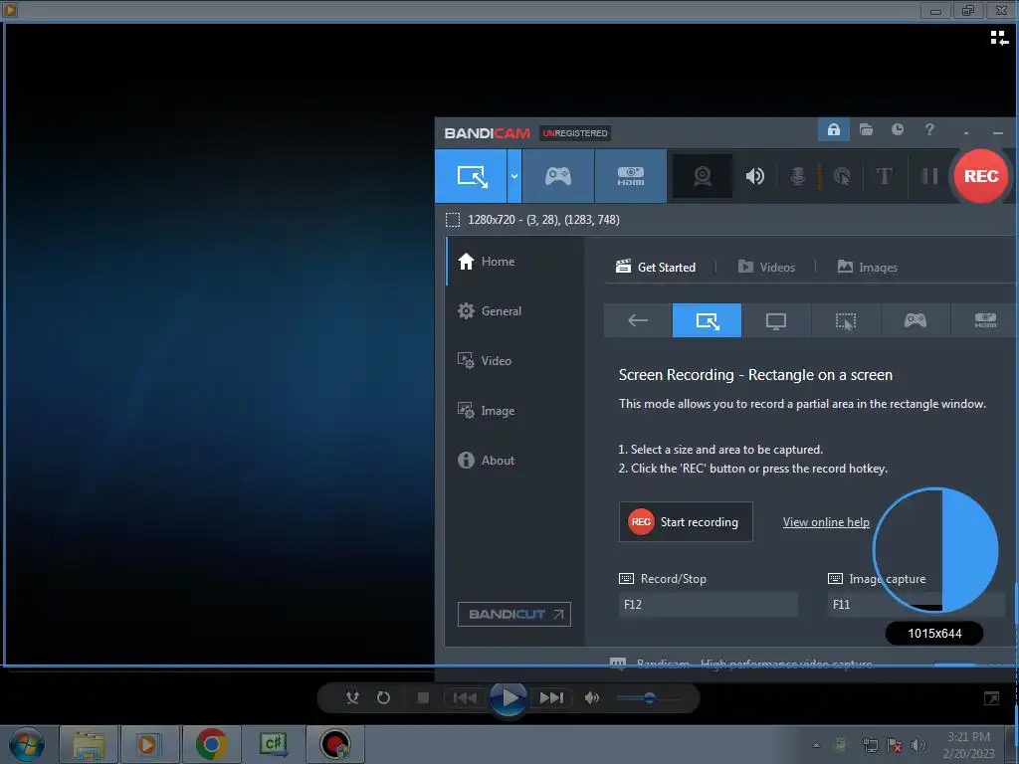Toggle the text overlay T icon
The width and height of the screenshot is (1019, 764).
[884, 176]
